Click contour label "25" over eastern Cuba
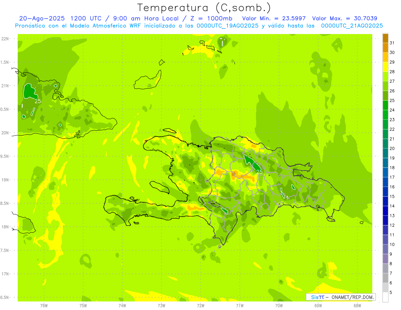Image resolution: width=401 pixels, height=310 pixels. [38, 101]
